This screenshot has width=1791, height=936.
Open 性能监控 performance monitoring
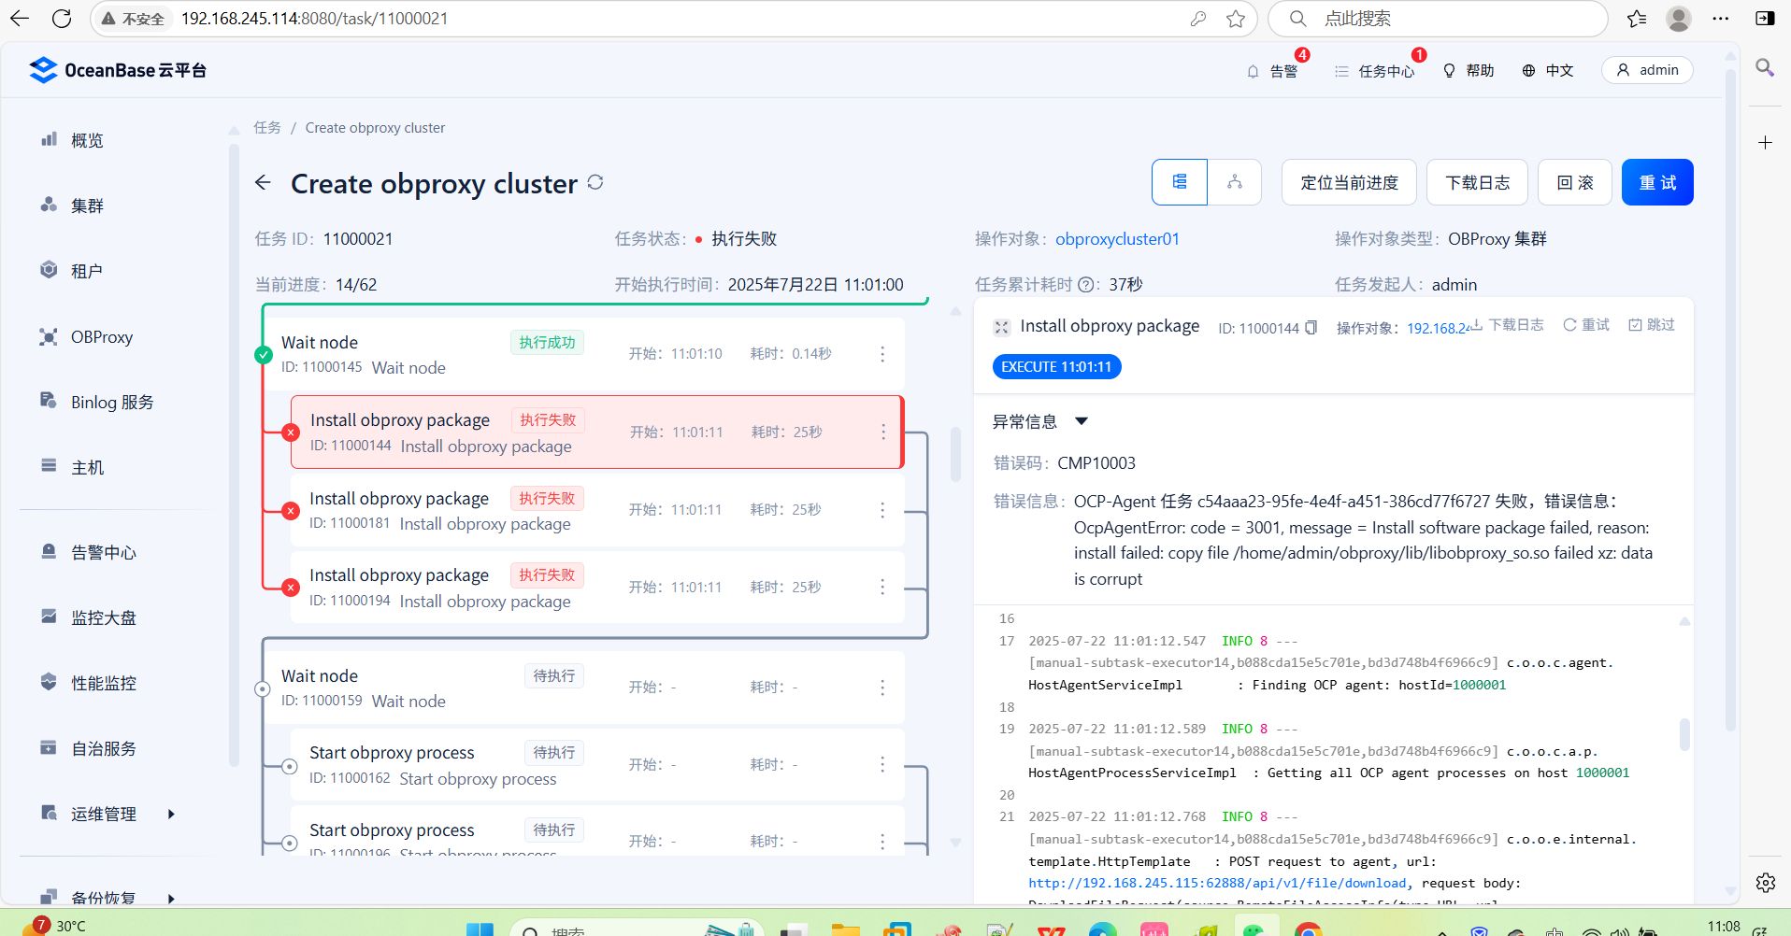click(x=104, y=684)
